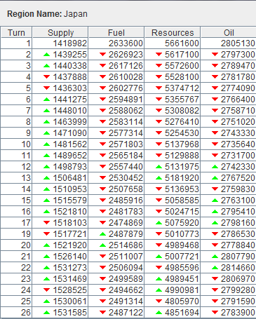
Task: Click the Region Name: Japan label
Action: (47, 14)
